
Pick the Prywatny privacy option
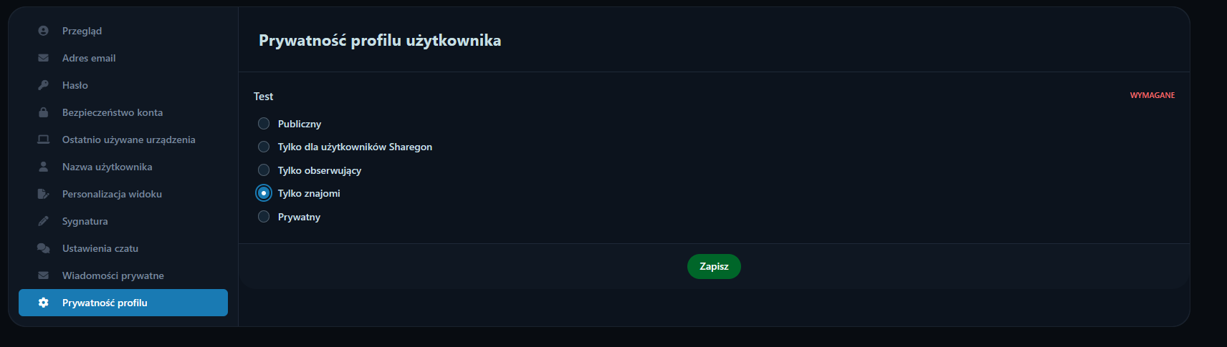[264, 217]
